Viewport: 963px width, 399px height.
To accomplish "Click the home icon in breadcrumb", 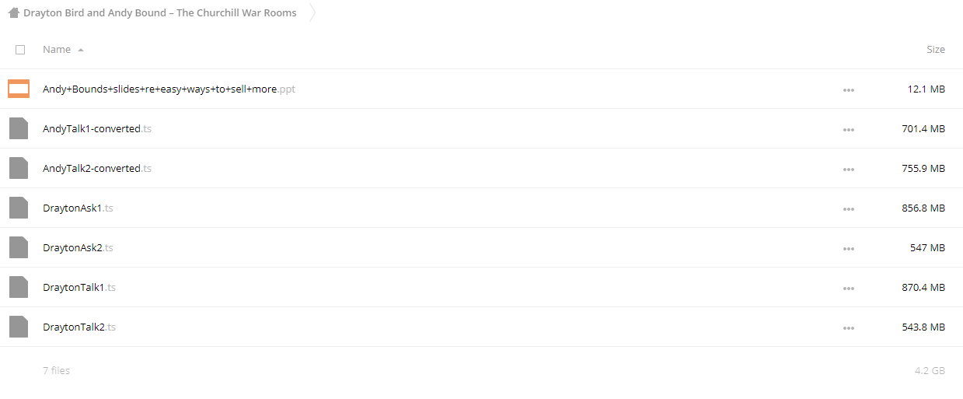I will click(x=13, y=13).
